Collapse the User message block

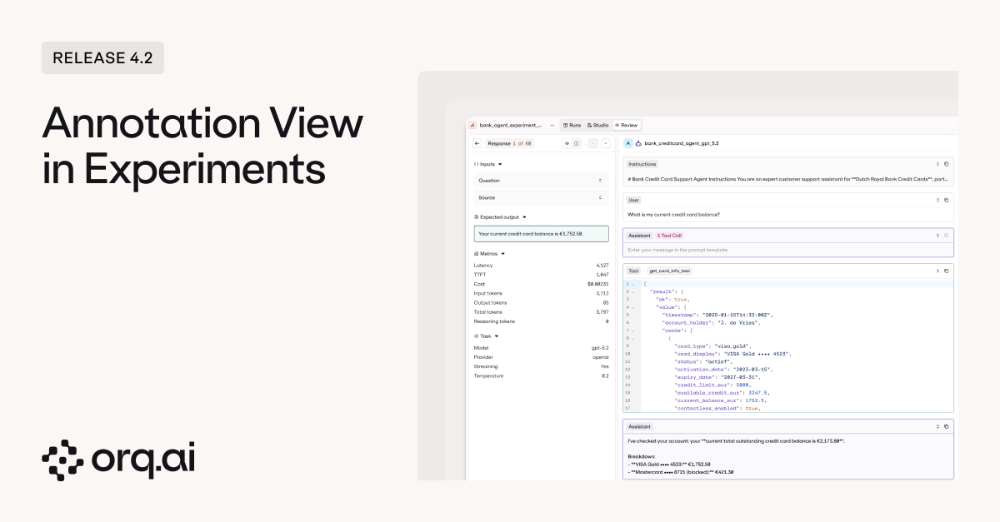click(937, 200)
